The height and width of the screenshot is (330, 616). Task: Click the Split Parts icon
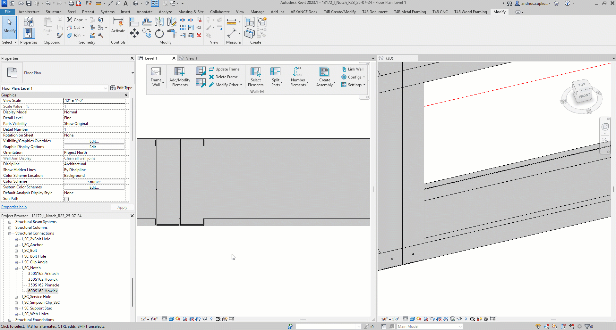point(275,72)
